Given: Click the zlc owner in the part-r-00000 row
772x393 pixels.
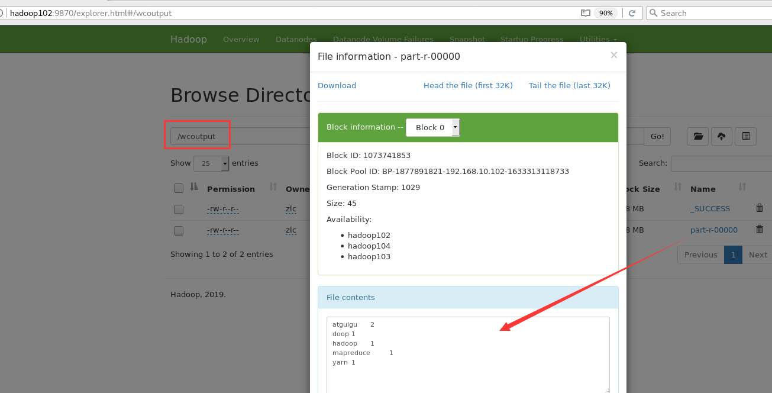Looking at the screenshot, I should coord(291,230).
